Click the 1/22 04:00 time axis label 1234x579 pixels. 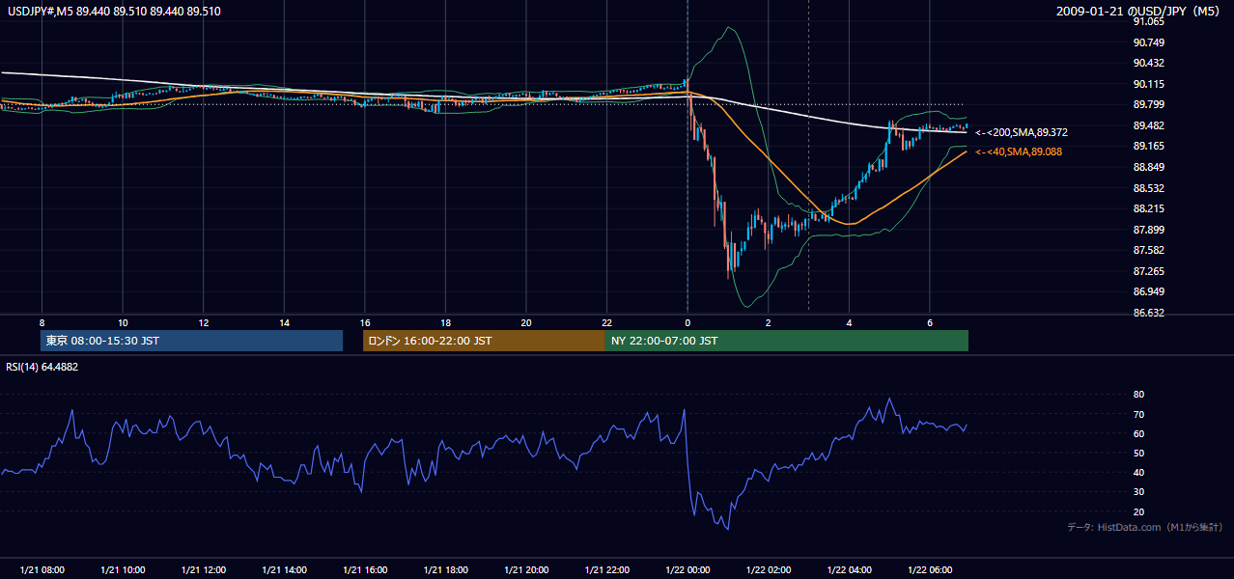pyautogui.click(x=849, y=569)
